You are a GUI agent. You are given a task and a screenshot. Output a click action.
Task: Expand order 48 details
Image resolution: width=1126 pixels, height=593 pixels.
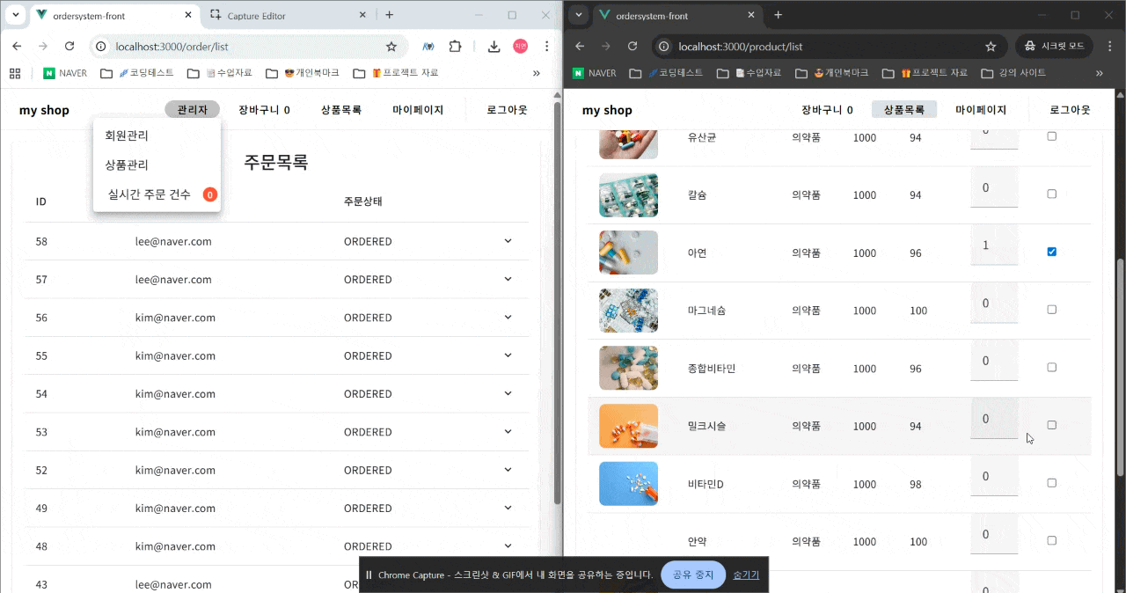pos(508,546)
